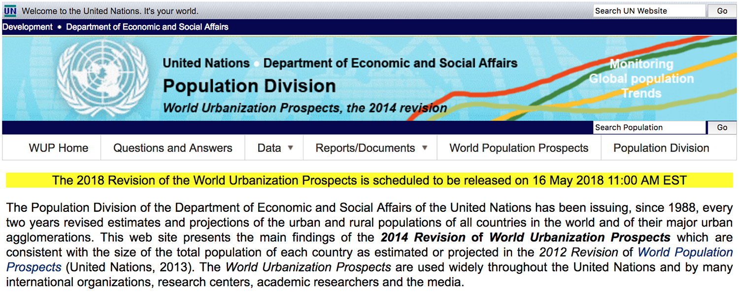Image resolution: width=739 pixels, height=293 pixels.
Task: Open Department of Economic and Social Affairs link
Action: click(147, 27)
